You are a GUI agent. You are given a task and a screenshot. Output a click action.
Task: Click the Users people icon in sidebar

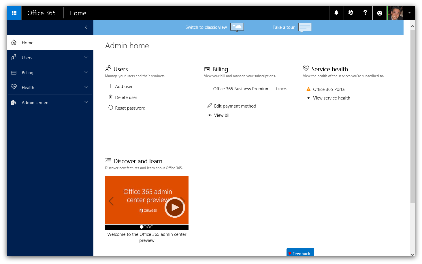click(x=14, y=57)
